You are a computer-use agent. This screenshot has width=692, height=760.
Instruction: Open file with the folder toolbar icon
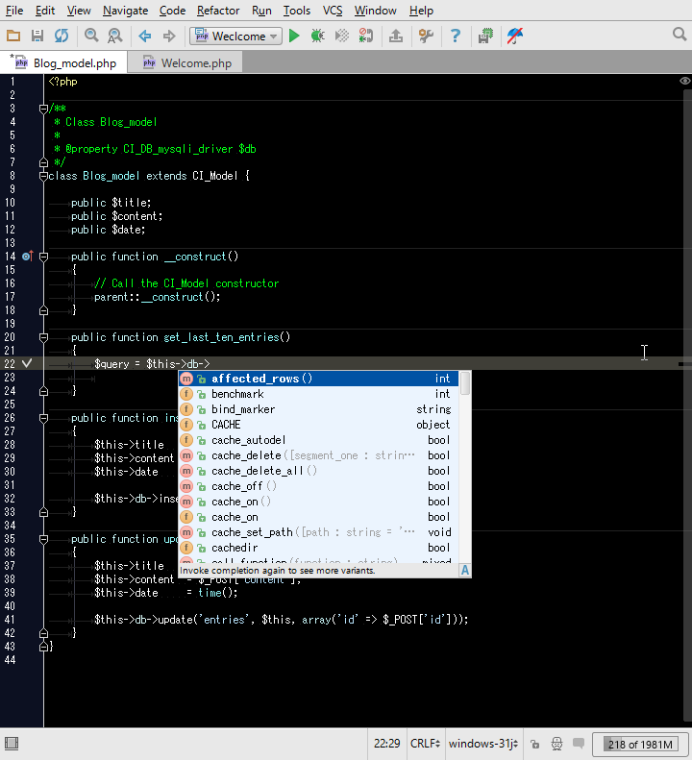click(13, 36)
